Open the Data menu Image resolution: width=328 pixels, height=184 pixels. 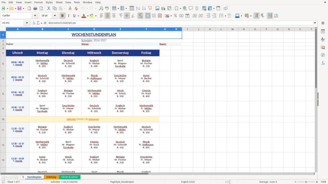[x=68, y=2]
